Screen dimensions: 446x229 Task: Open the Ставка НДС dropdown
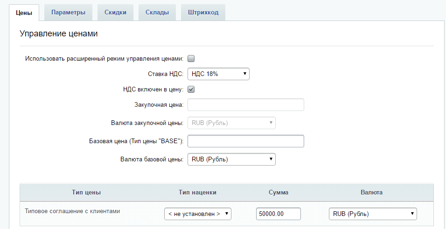pyautogui.click(x=218, y=74)
